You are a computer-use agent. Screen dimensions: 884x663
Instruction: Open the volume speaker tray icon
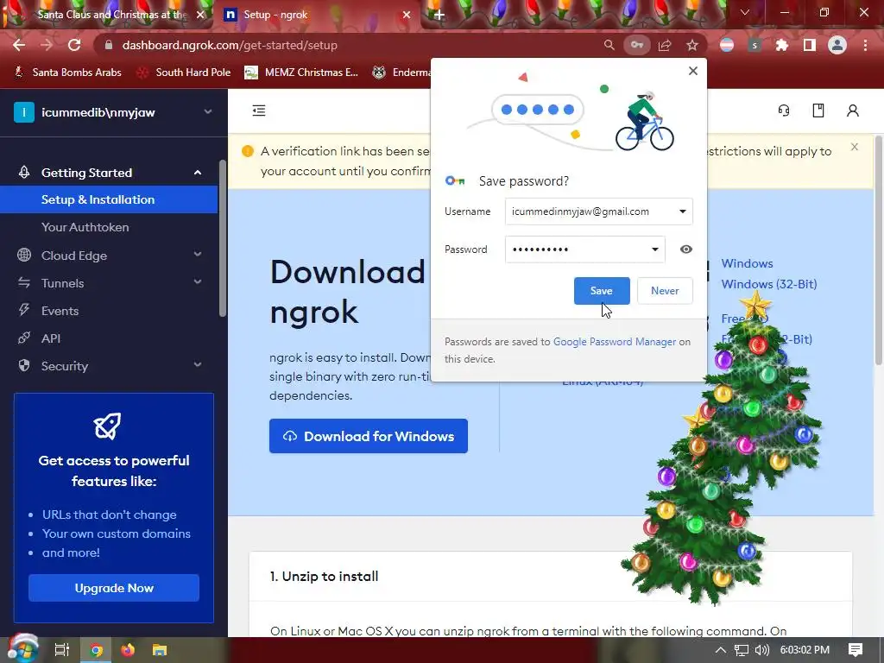(761, 650)
